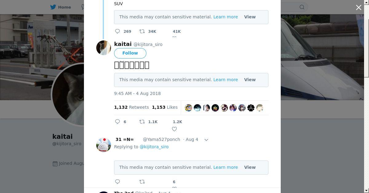
Task: Click the retweet icon under 31 =N= reply
Action: tap(142, 182)
